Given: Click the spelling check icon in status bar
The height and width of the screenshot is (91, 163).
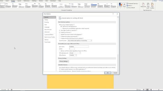Looking at the screenshot, I should click(8, 90).
